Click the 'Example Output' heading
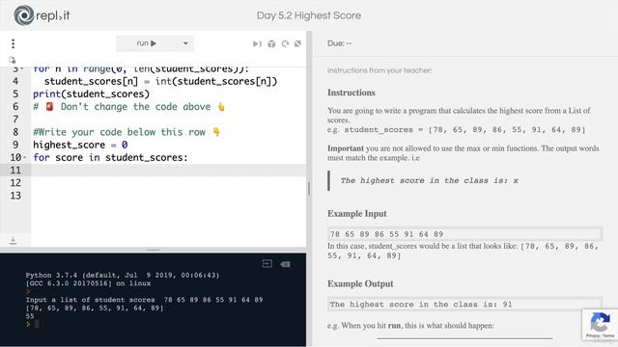Screen dimensions: 618x347 [360, 283]
